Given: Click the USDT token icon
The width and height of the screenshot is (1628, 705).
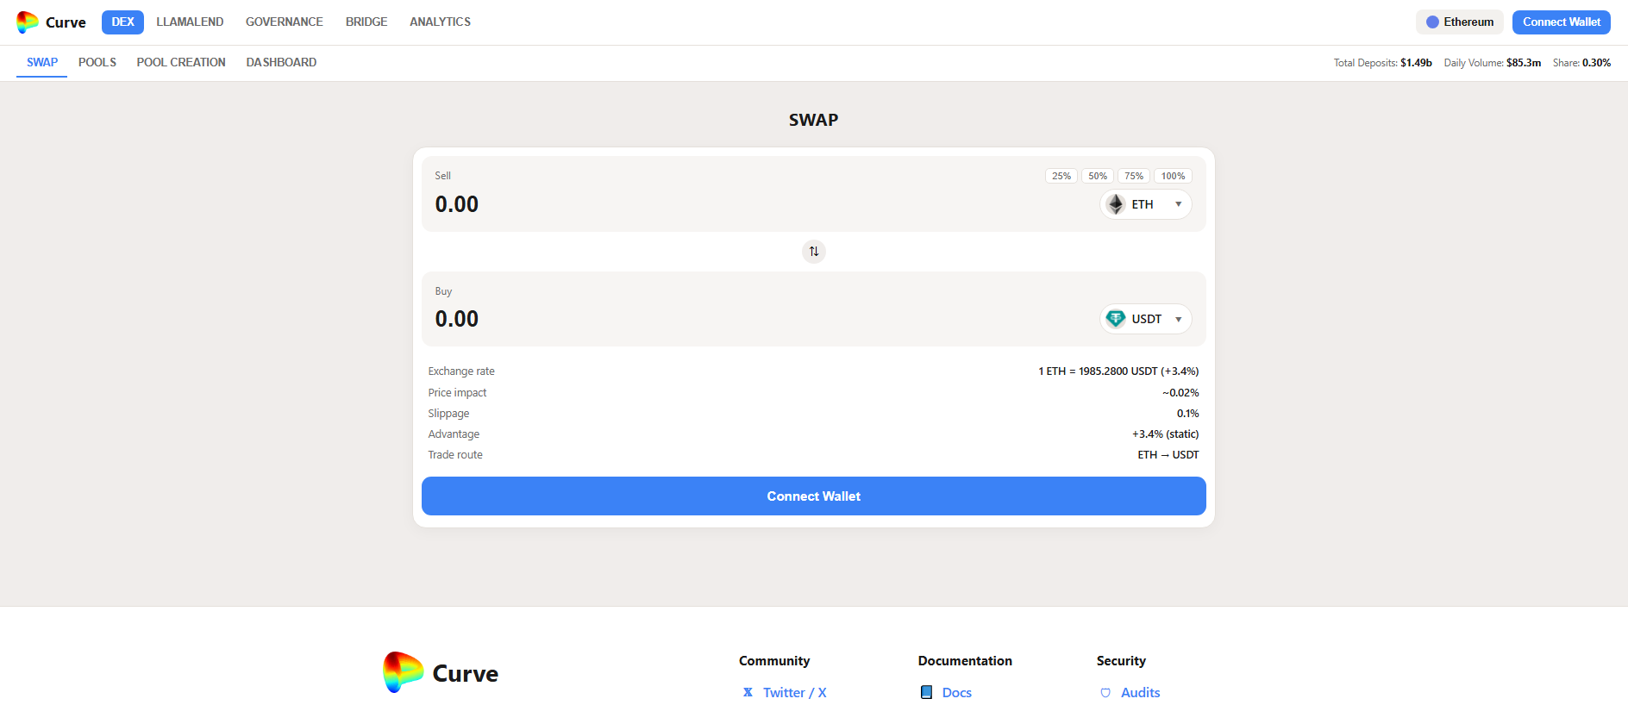Looking at the screenshot, I should 1116,319.
